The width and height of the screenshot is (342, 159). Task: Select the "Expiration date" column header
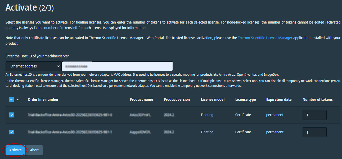coord(279,99)
